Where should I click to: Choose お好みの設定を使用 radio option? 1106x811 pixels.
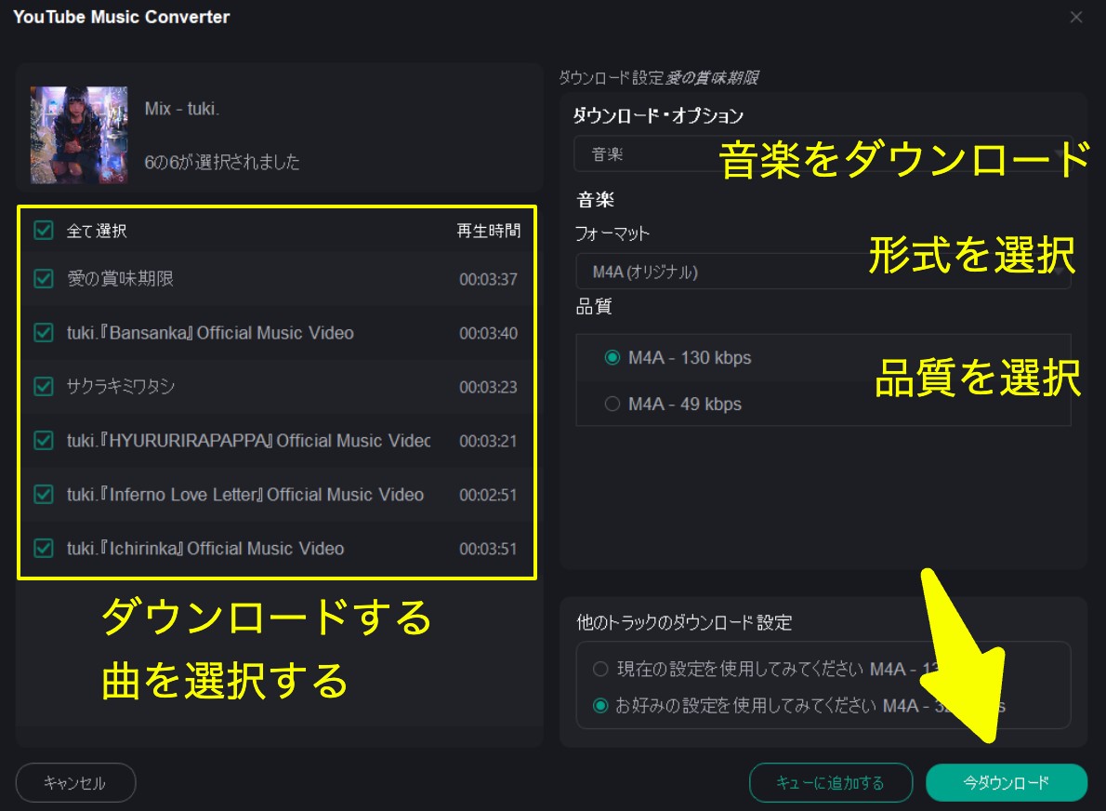tap(600, 705)
